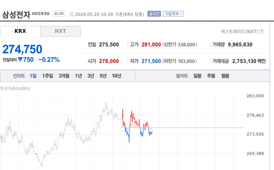This screenshot has width=274, height=170.
Task: Open the 일봉 daily candle chart
Action: tap(197, 76)
